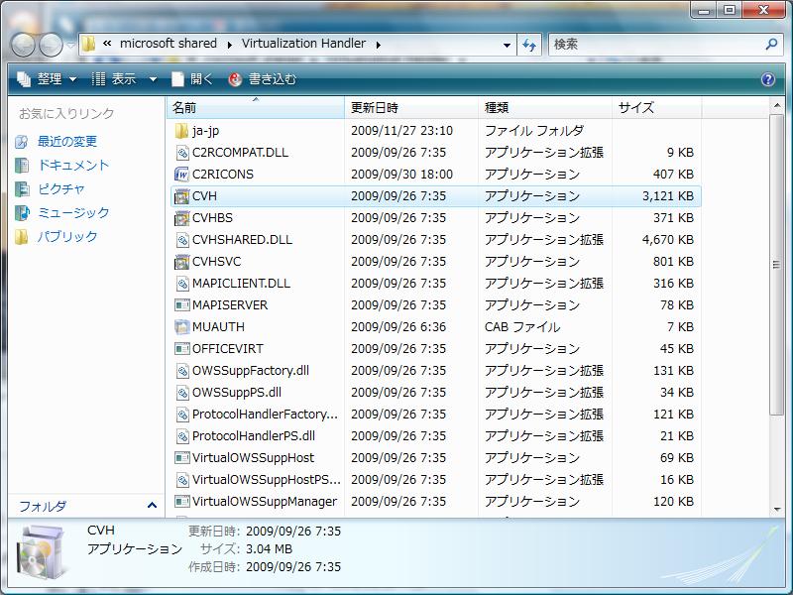Select the ProtocolHandlerPS.dll file icon

(x=182, y=436)
